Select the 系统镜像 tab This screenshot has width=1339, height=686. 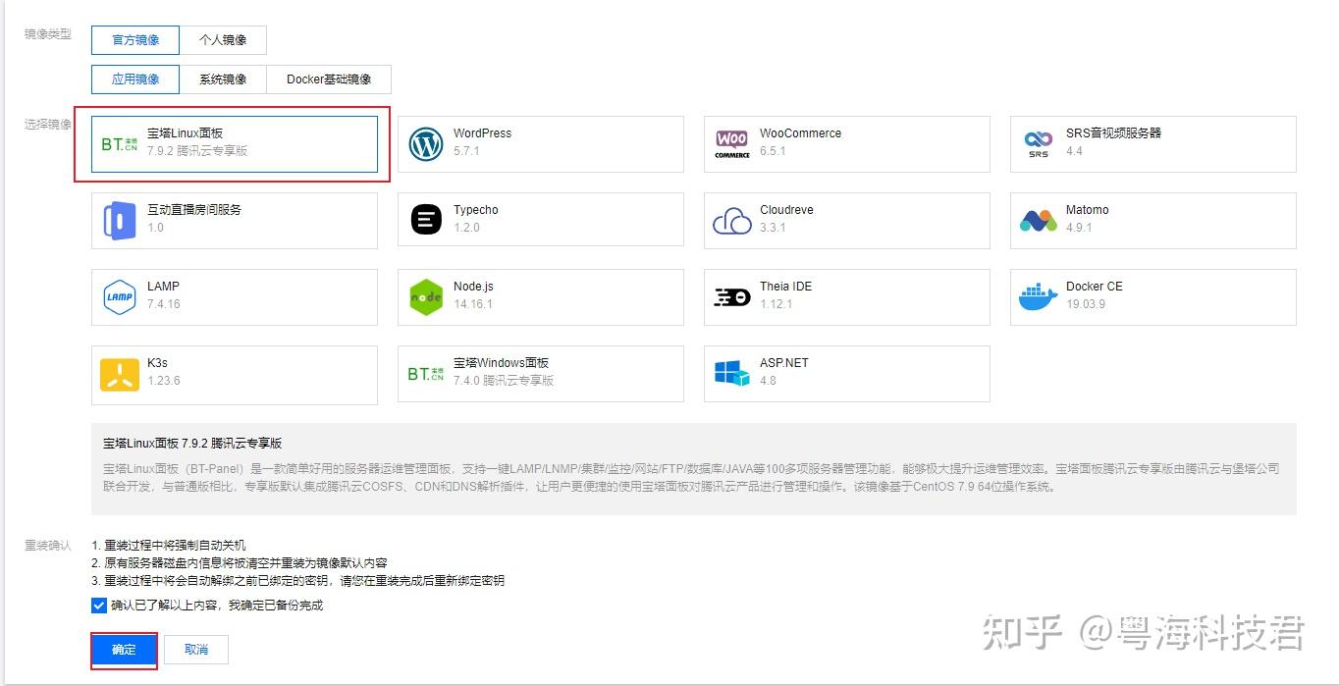tap(223, 79)
